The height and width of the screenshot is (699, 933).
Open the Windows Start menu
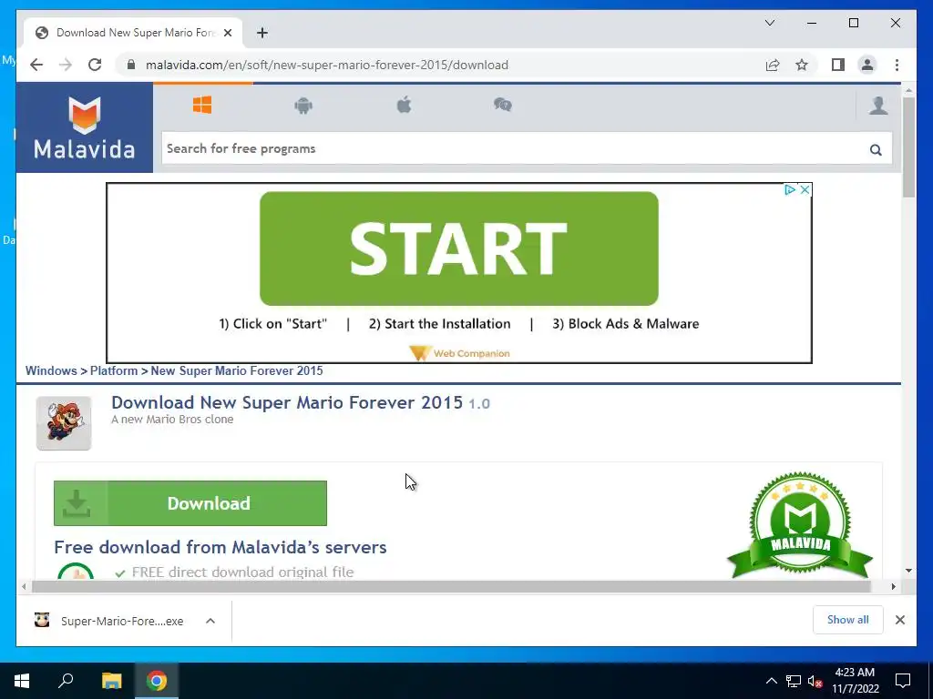(x=22, y=681)
